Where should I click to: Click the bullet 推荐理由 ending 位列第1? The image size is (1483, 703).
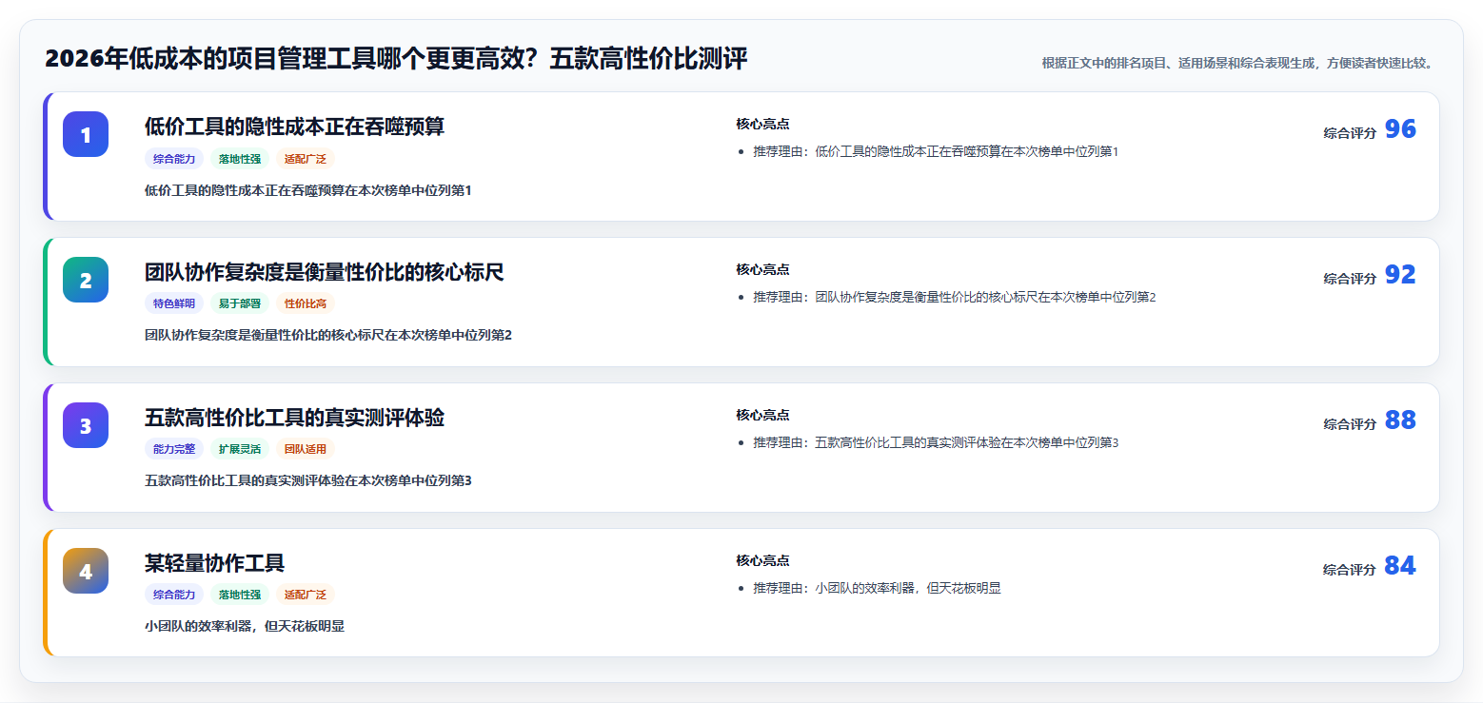[936, 151]
